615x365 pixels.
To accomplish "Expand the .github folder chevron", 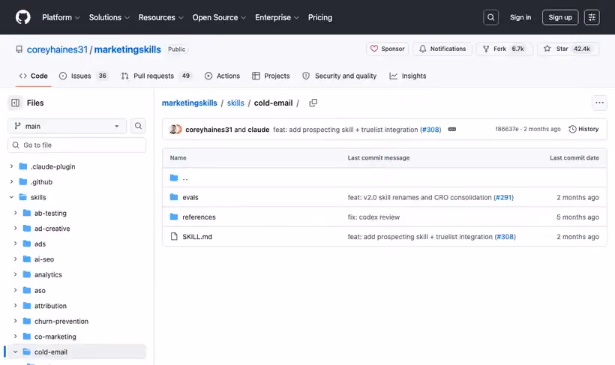I will [x=11, y=181].
